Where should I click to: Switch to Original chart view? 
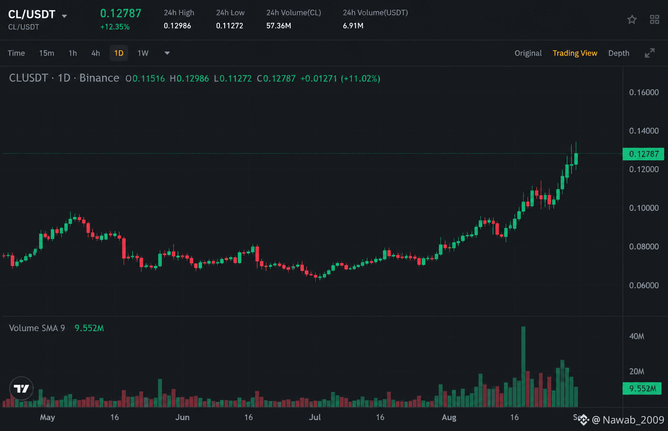(x=528, y=53)
